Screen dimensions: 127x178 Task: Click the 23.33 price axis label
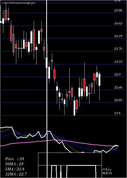point(118,62)
